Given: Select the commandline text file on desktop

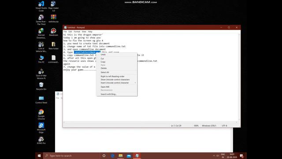Looking at the screenshot, I should [53, 59].
